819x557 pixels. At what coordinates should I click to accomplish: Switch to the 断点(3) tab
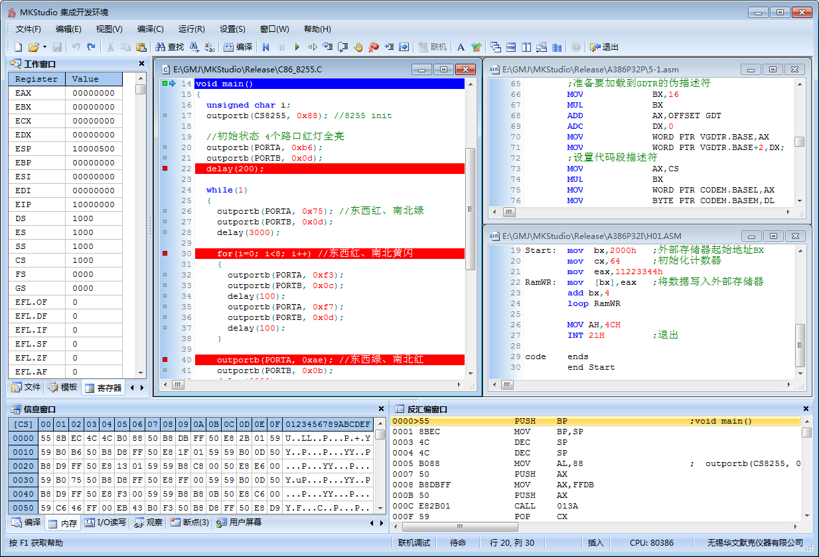click(190, 522)
